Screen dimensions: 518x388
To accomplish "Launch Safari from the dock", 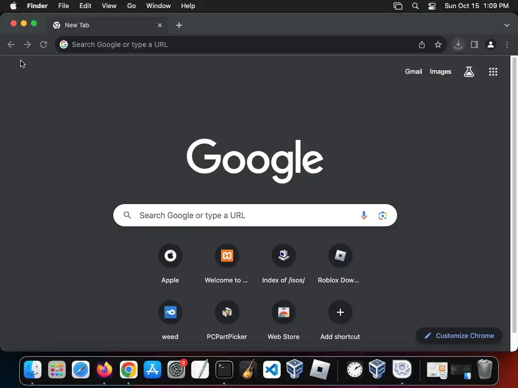I will (x=80, y=369).
